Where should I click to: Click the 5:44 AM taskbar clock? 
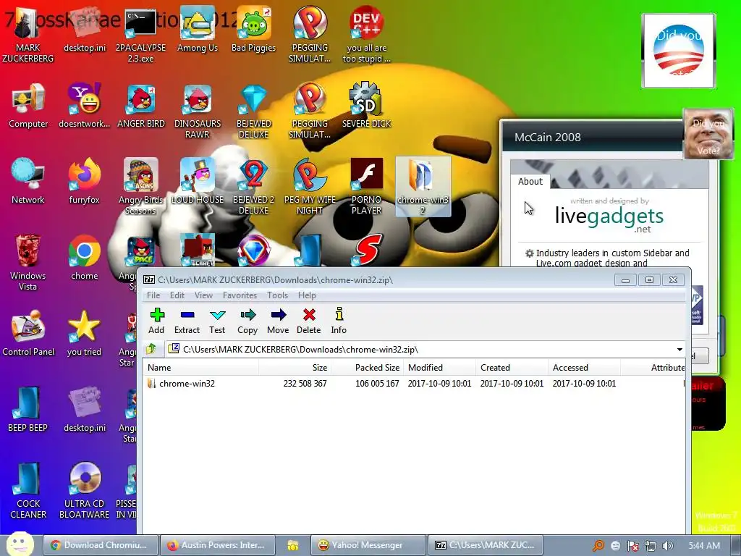pyautogui.click(x=704, y=546)
